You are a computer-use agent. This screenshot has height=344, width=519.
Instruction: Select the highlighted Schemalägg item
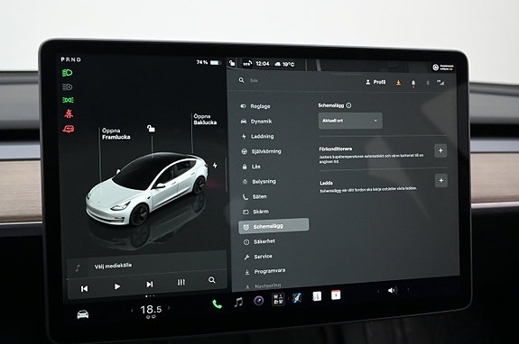tap(273, 226)
